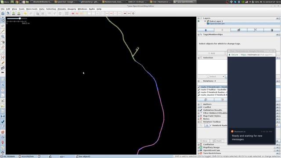The image size is (281, 158).
Task: Click the Add button in Tags/Memberships panel
Action: point(211,54)
